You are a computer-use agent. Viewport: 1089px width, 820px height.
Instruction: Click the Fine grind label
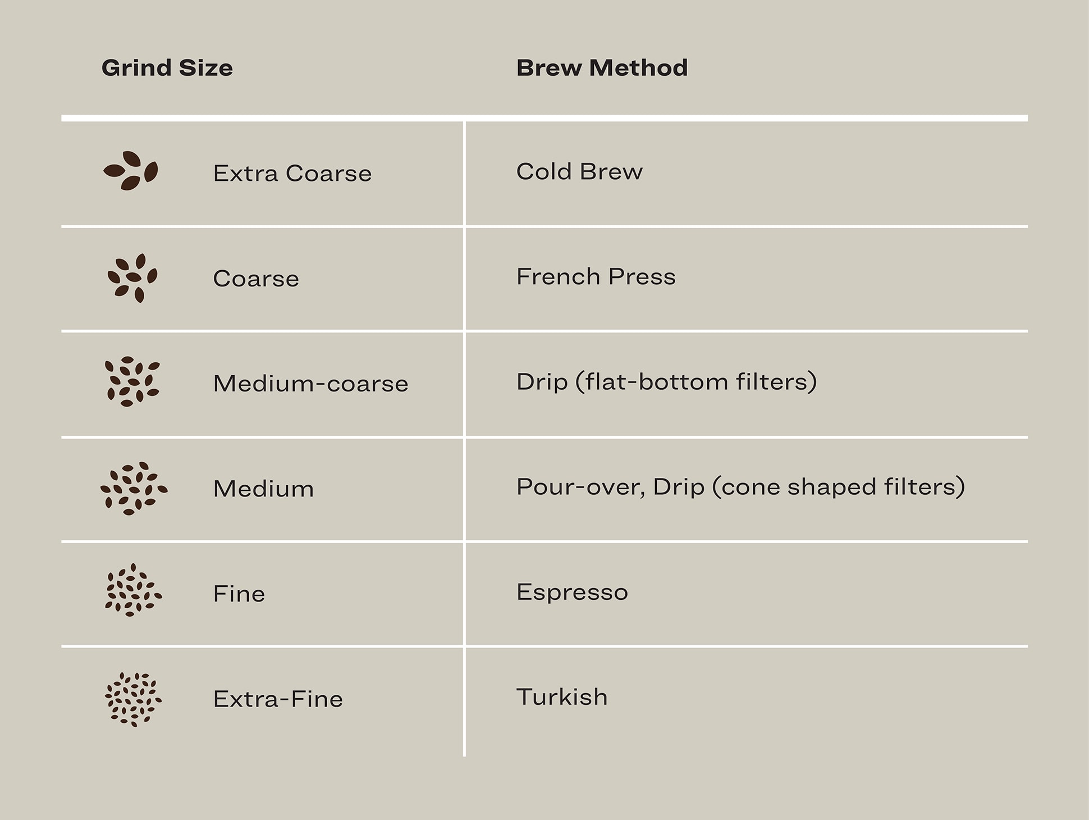click(239, 594)
